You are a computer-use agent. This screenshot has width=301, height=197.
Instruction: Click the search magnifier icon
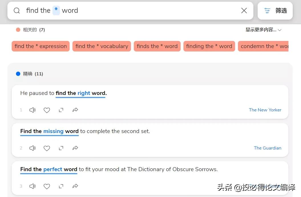(x=17, y=11)
